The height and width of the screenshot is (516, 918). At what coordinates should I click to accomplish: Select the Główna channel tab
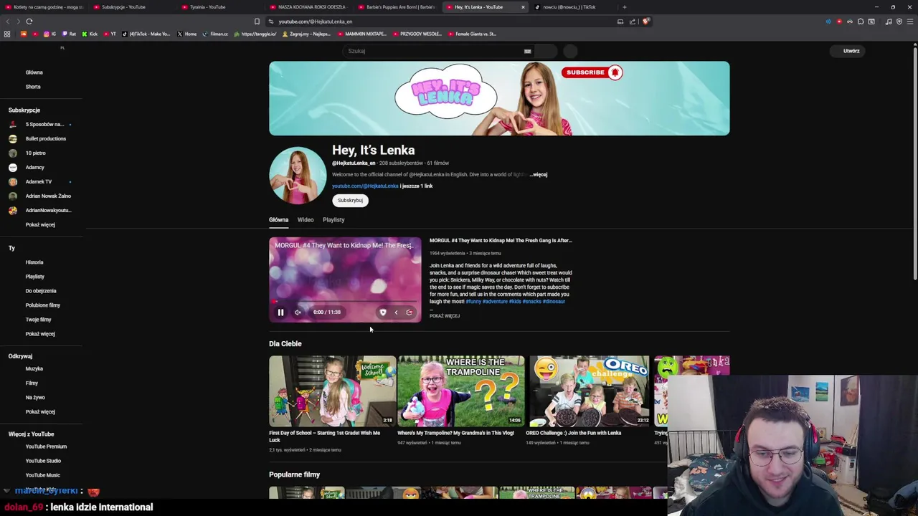point(278,220)
